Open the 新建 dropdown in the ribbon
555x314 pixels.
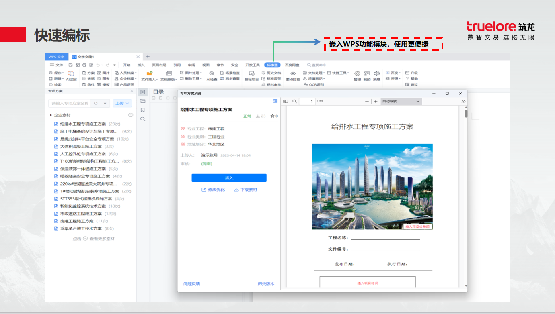(x=56, y=79)
